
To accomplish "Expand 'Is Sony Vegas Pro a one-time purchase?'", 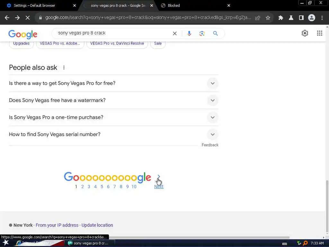I will [113, 117].
